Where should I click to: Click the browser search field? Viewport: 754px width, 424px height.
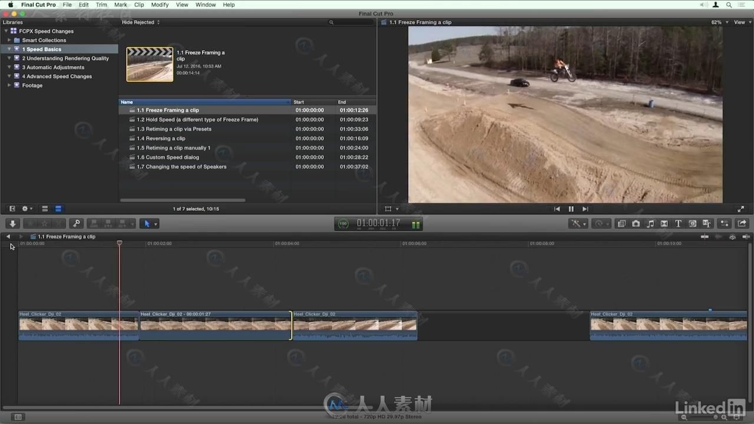[350, 22]
